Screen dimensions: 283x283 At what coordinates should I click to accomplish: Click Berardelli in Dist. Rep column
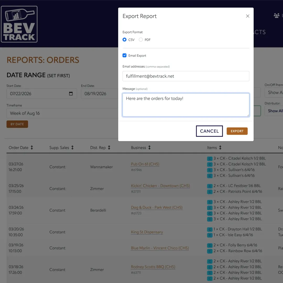tap(98, 210)
